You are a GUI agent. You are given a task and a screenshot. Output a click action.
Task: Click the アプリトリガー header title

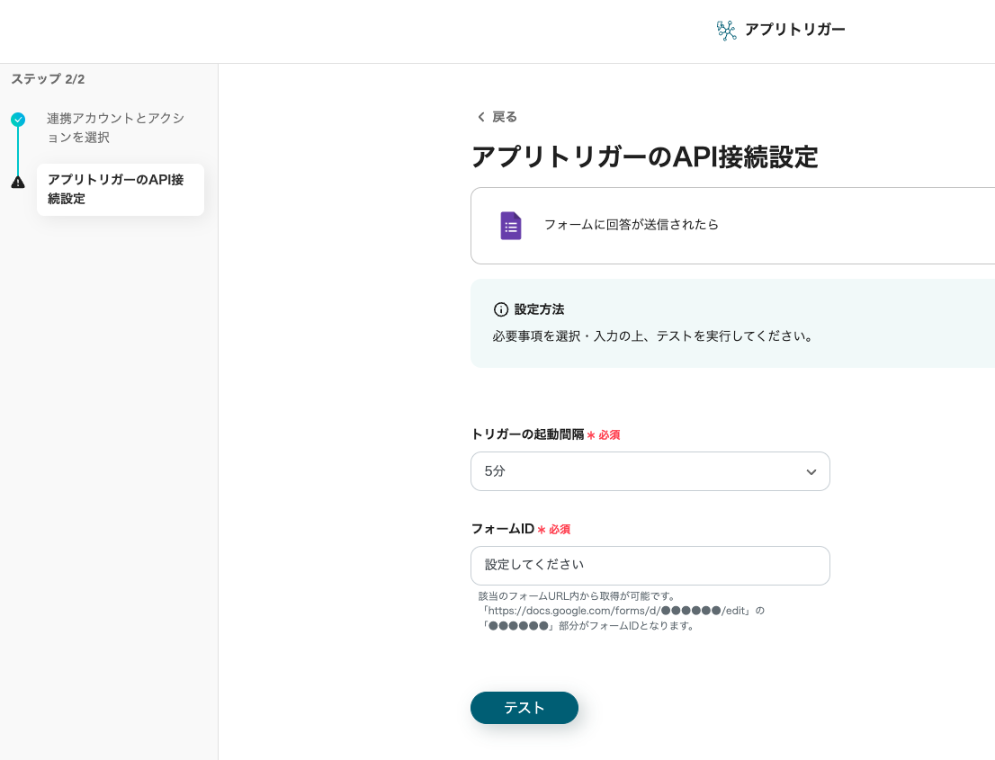[794, 30]
